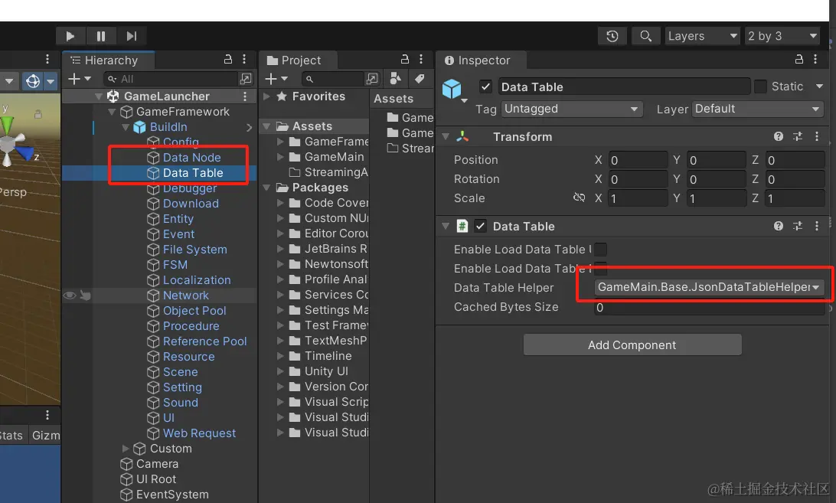836x503 pixels.
Task: Disable the Data Table component checkbox
Action: [x=480, y=226]
